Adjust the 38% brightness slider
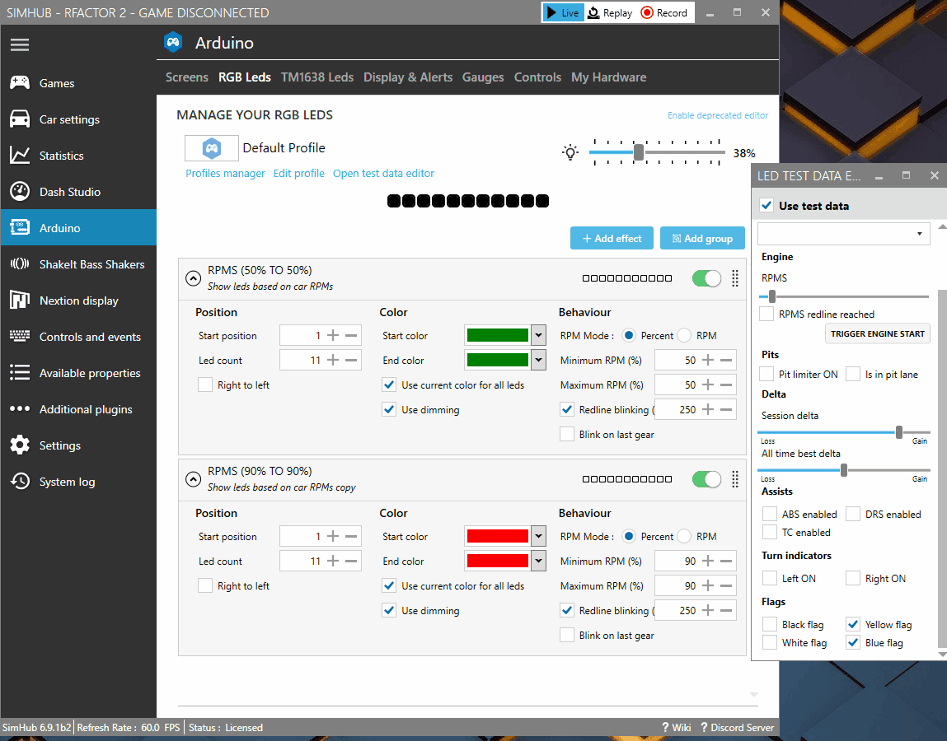 point(638,152)
